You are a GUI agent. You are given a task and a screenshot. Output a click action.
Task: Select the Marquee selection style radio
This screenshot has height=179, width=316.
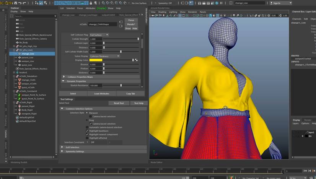pyautogui.click(x=87, y=113)
